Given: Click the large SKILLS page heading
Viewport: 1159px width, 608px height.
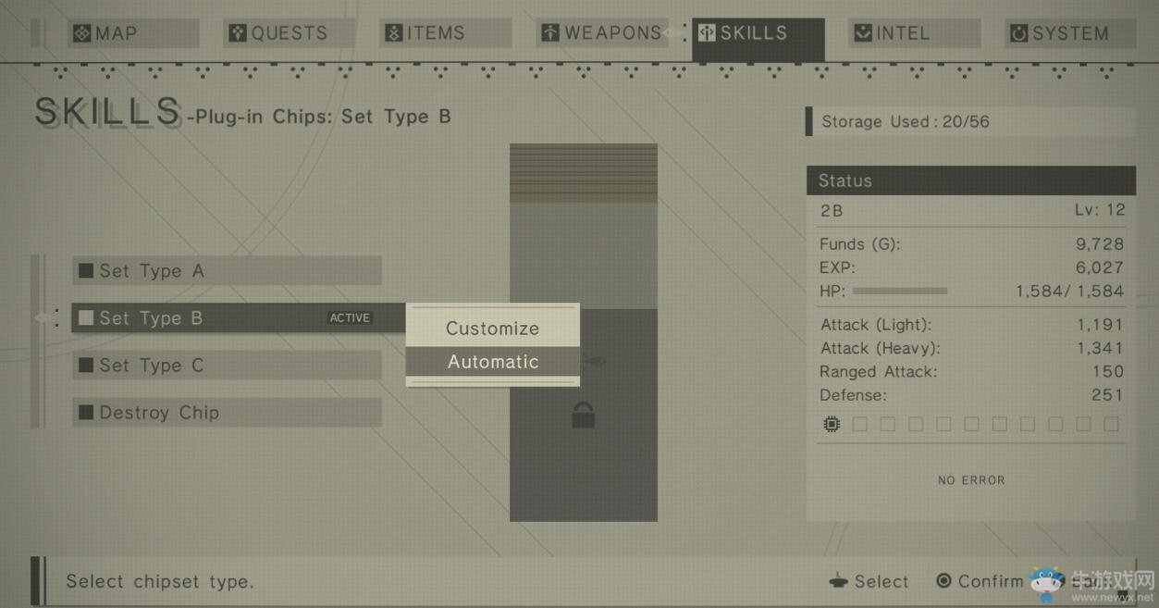Looking at the screenshot, I should [107, 112].
